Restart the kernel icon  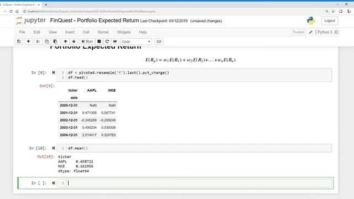(x=107, y=41)
